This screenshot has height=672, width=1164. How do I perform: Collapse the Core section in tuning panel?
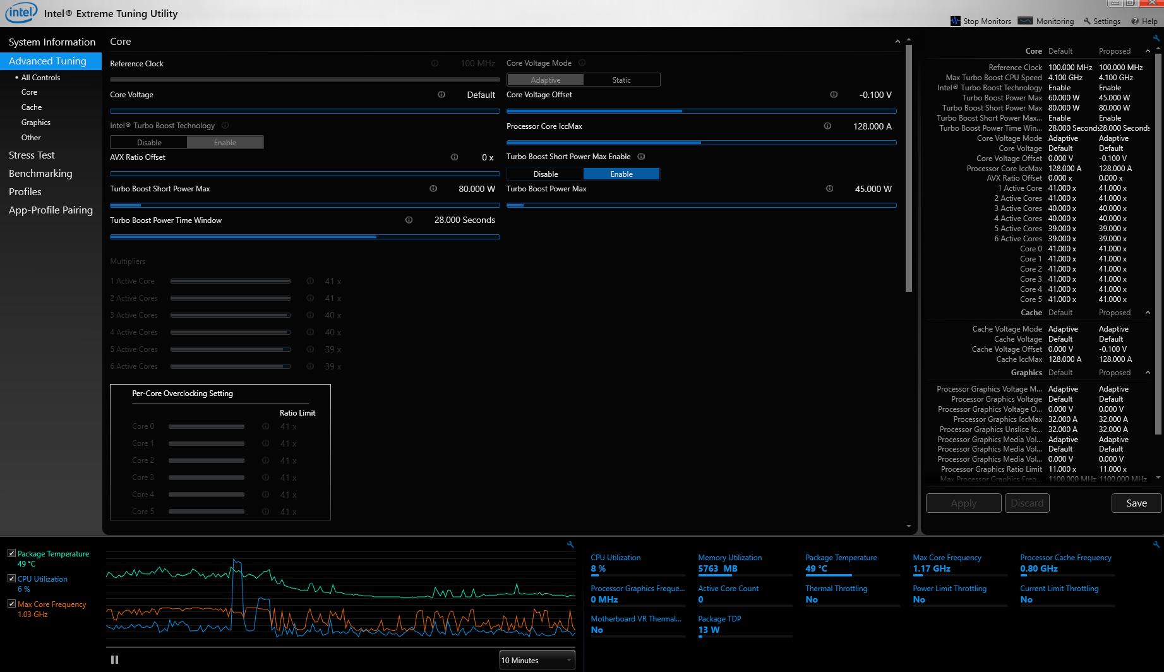pyautogui.click(x=897, y=42)
